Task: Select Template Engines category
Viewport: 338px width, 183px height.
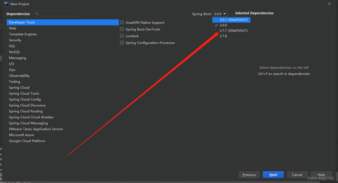Action: click(63, 34)
